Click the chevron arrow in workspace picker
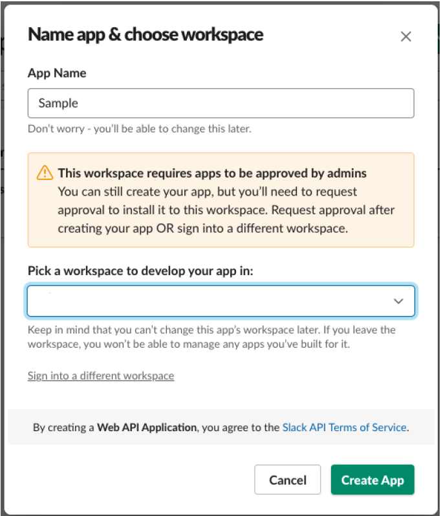The height and width of the screenshot is (516, 441). tap(398, 301)
